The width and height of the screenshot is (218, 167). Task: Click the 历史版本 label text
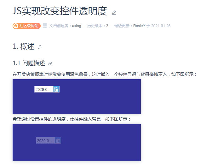(x=95, y=26)
